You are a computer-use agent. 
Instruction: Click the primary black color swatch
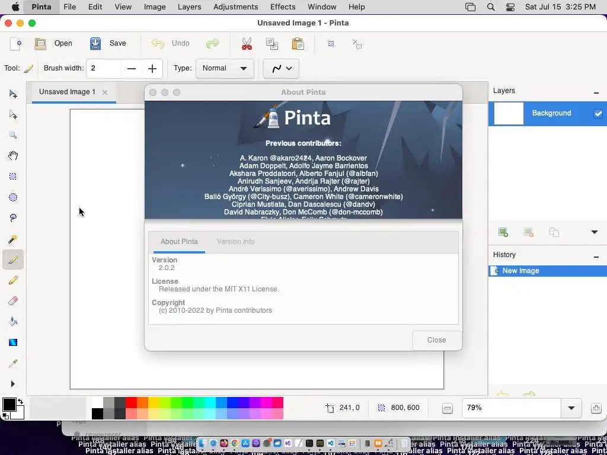[x=9, y=405]
